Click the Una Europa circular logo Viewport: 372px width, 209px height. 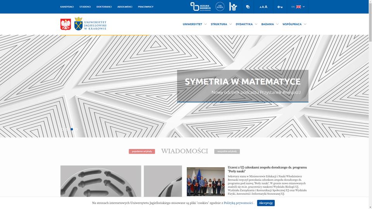tap(220, 7)
